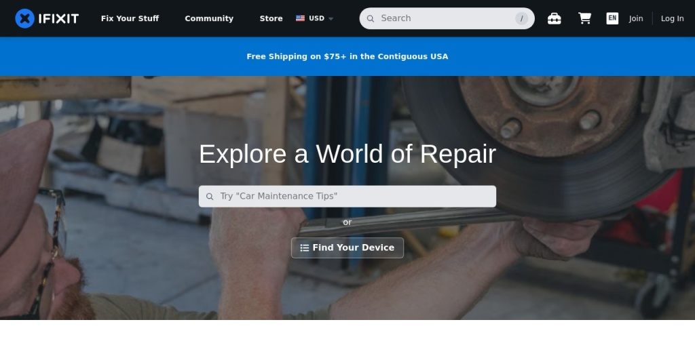
Task: Click the slash shortcut badge in search
Action: 522,18
